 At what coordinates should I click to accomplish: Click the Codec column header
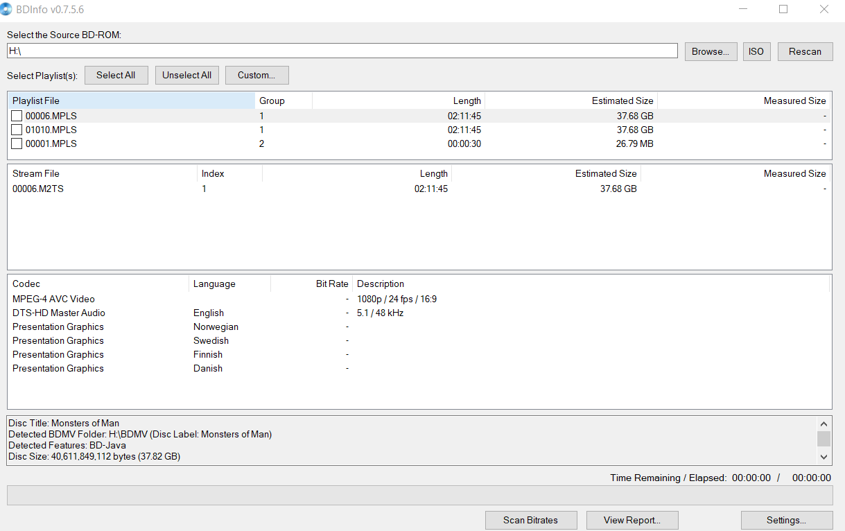[x=98, y=284]
